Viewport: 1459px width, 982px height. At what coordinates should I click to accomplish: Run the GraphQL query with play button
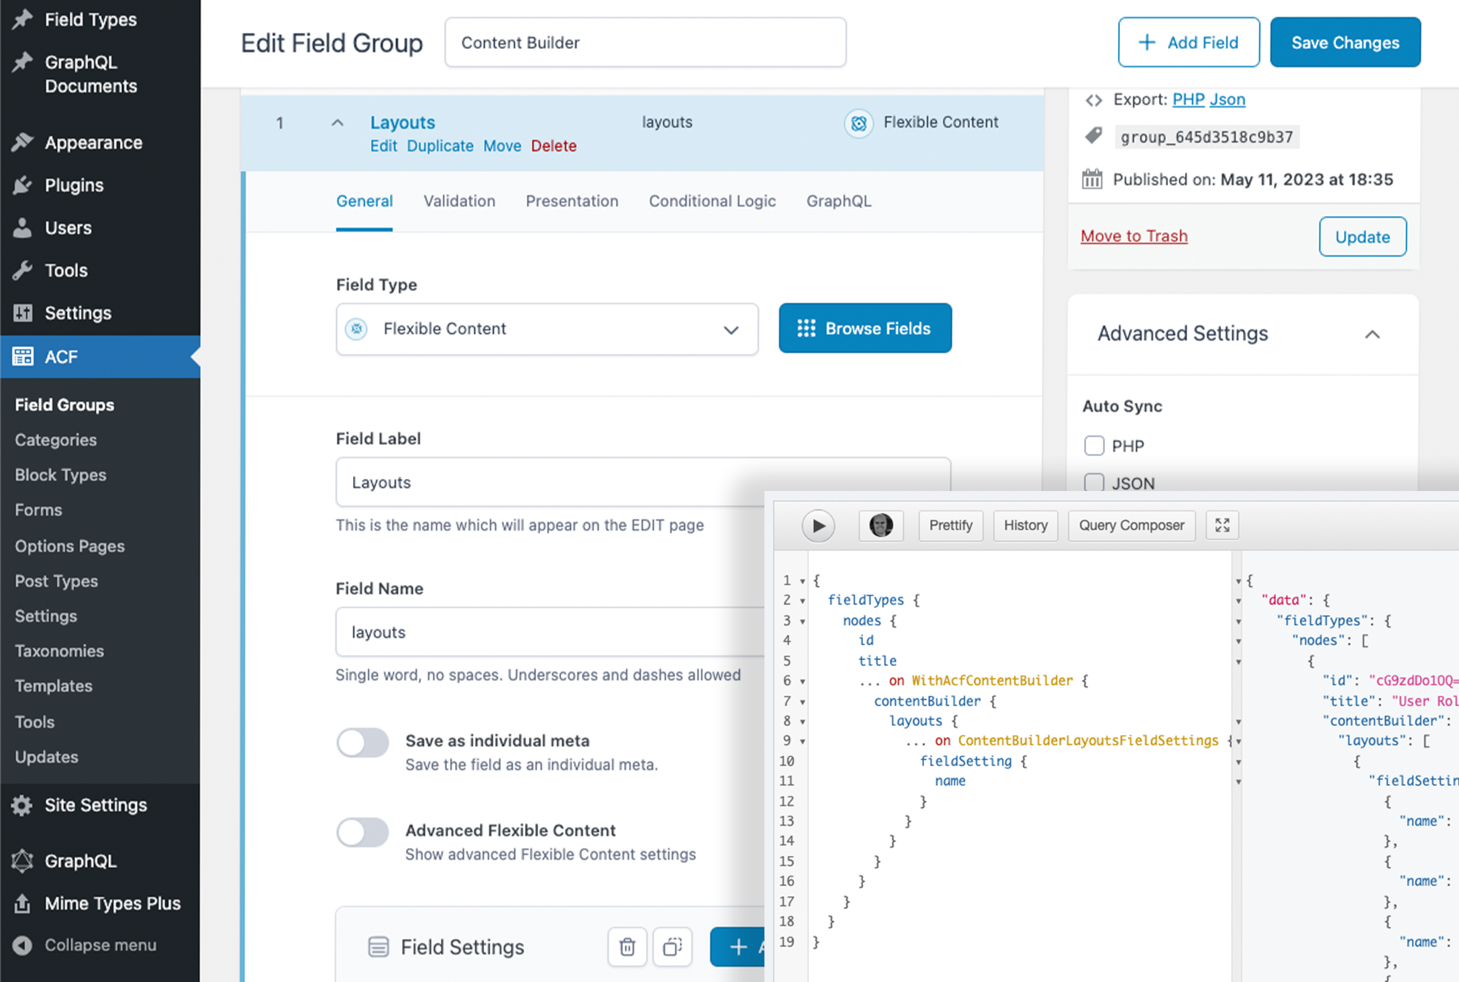pos(818,525)
